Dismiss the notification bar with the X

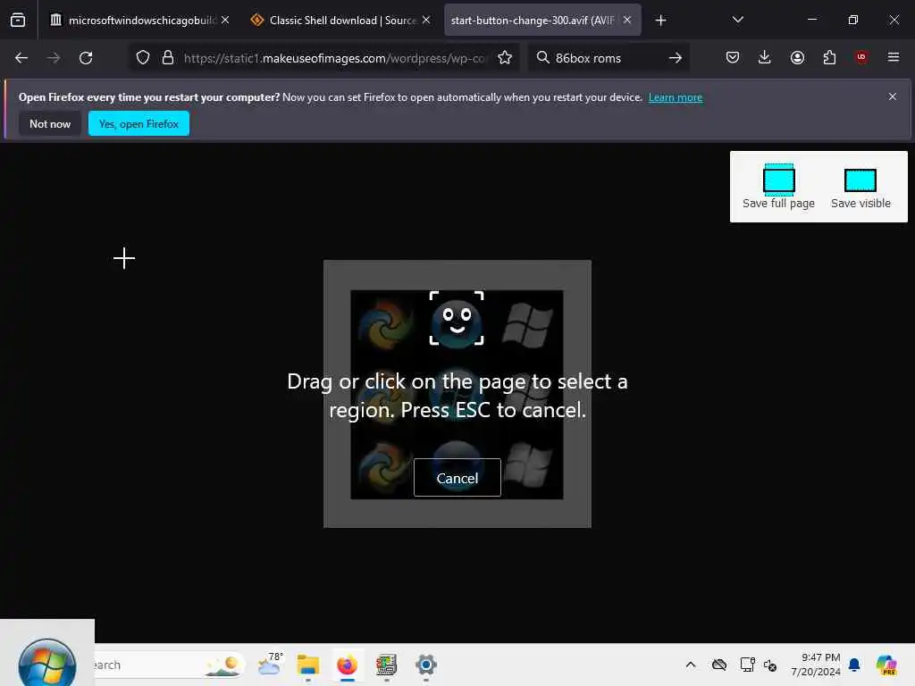click(893, 96)
